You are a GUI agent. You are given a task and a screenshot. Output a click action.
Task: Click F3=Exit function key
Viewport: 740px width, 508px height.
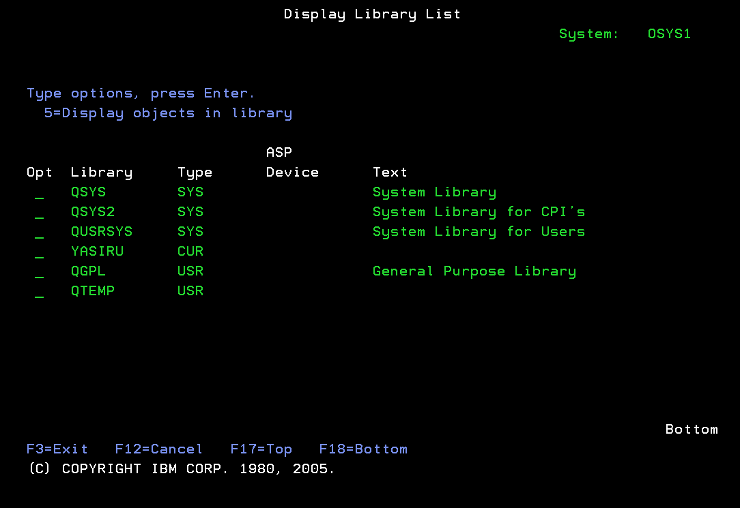57,449
